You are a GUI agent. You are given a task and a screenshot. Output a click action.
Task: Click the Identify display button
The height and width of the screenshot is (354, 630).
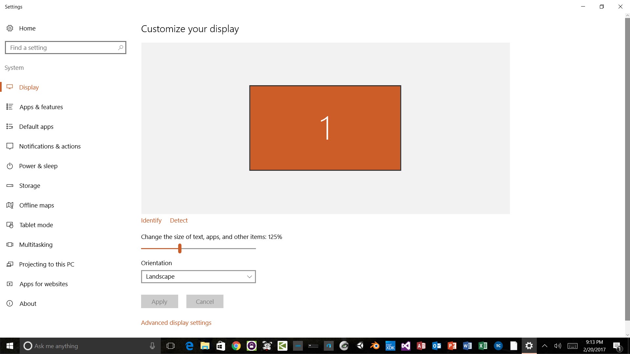(x=152, y=221)
